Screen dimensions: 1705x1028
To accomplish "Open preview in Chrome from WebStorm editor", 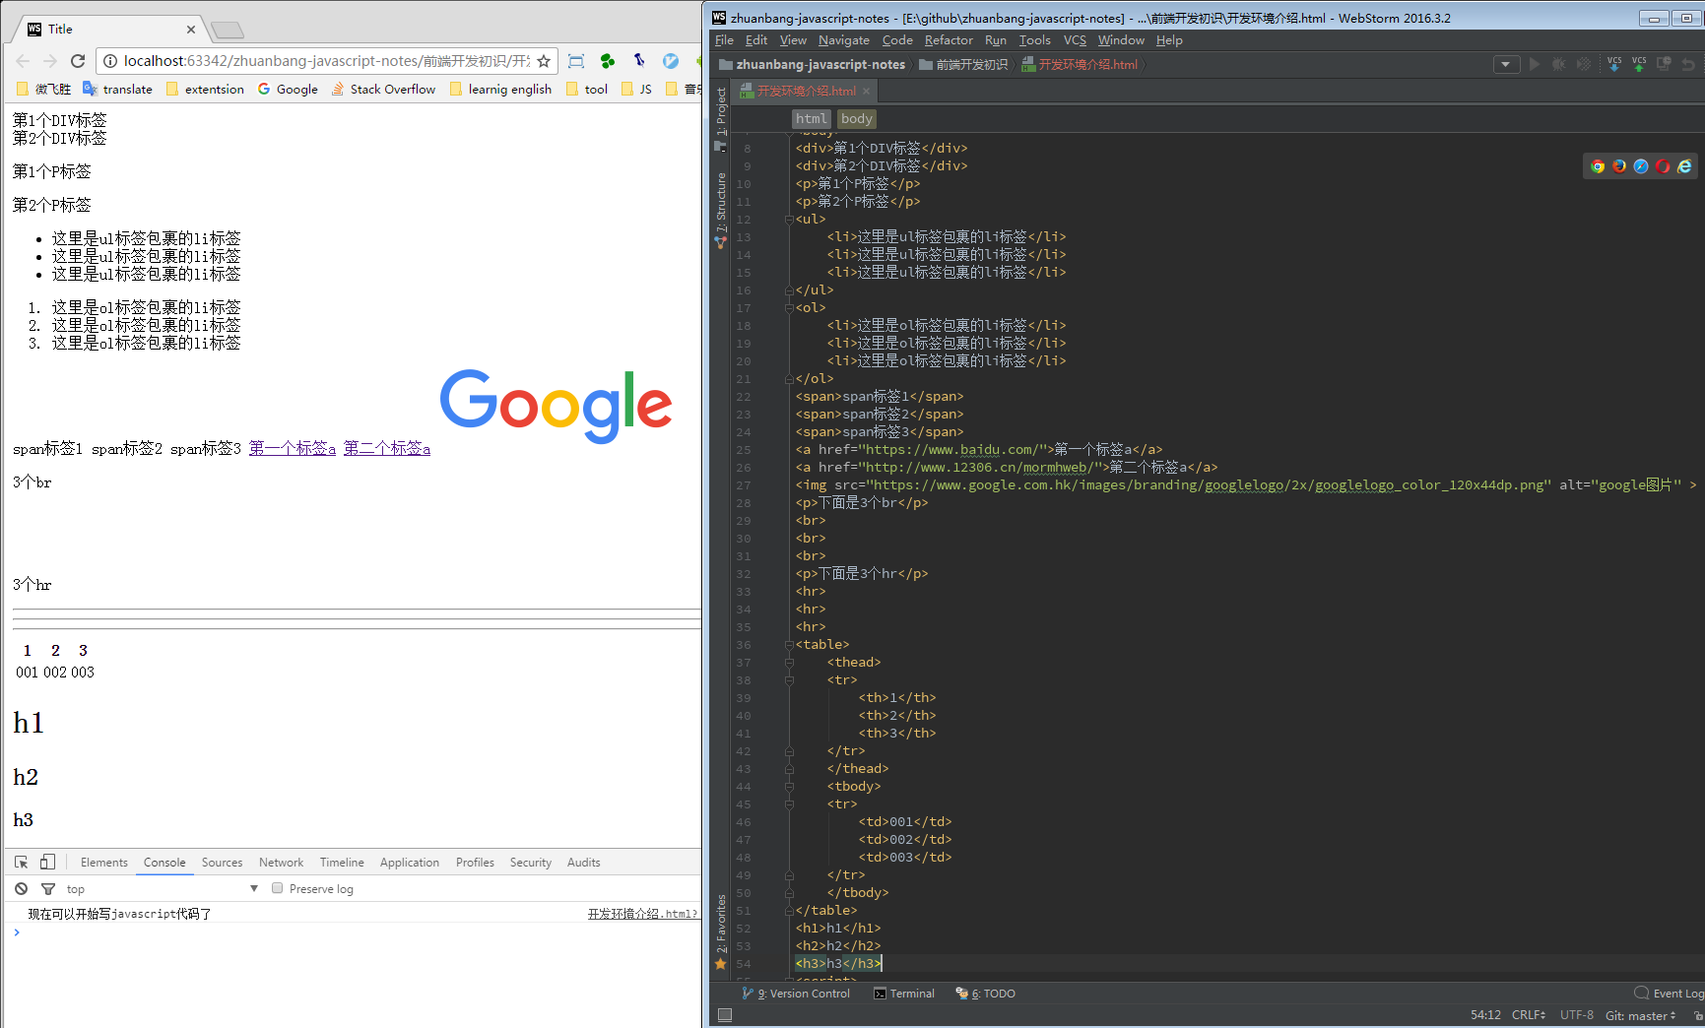I will (x=1598, y=166).
